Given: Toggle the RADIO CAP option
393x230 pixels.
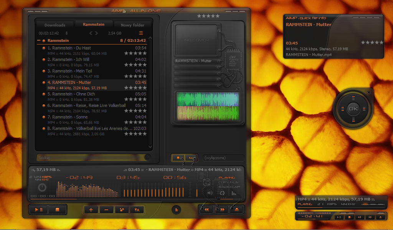Looking at the screenshot, I should [x=229, y=187].
